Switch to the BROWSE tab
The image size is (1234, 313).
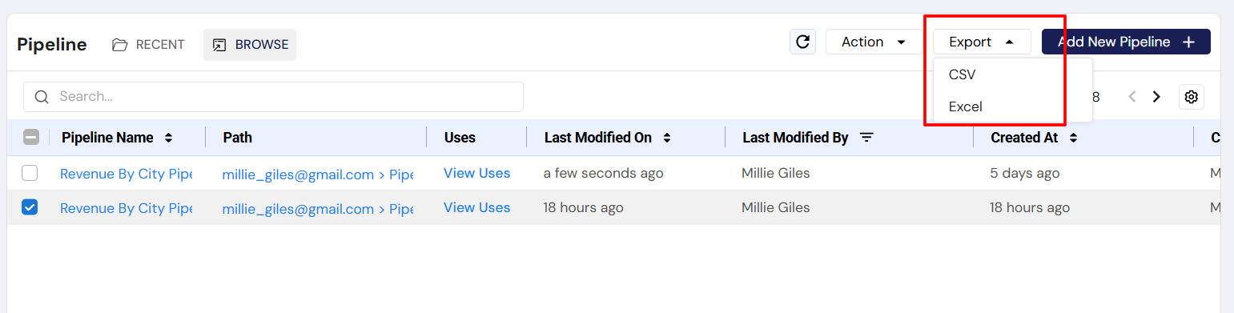click(250, 45)
